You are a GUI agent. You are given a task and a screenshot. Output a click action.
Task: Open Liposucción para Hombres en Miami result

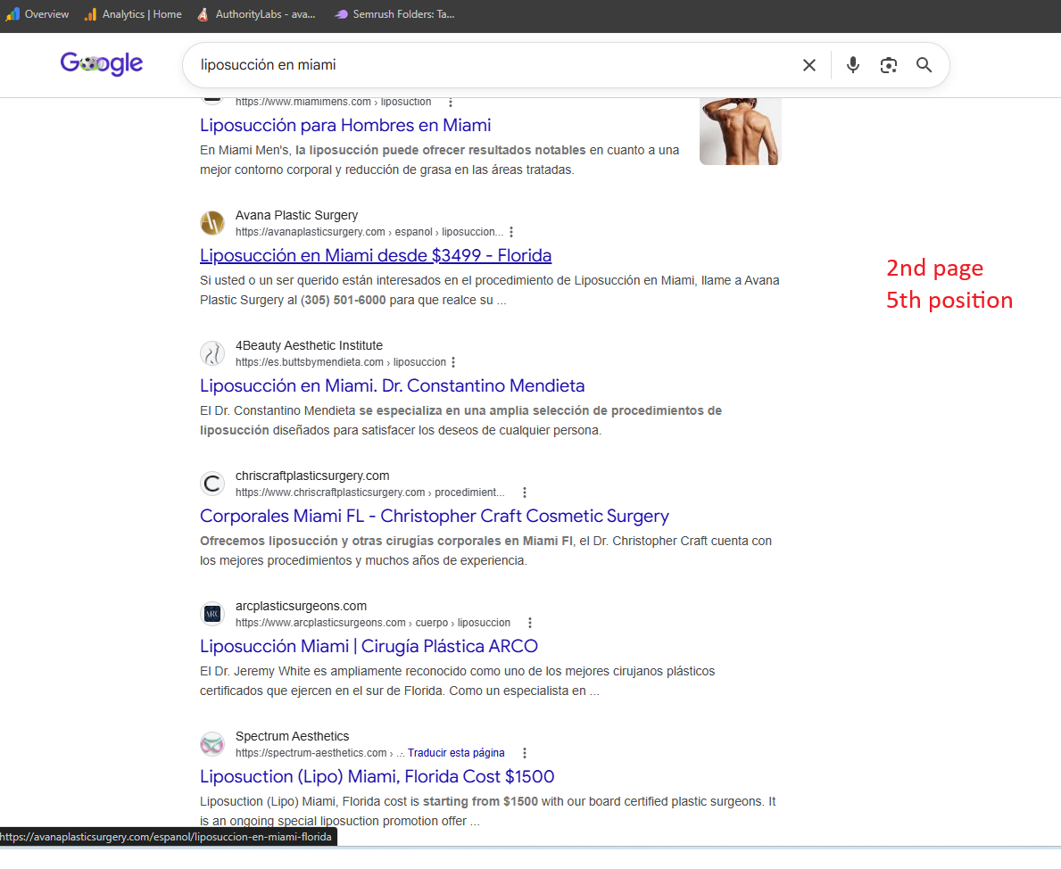[345, 125]
